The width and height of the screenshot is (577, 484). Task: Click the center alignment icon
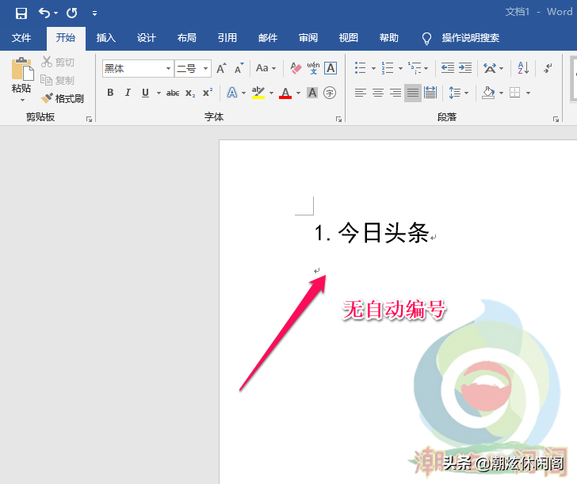378,93
